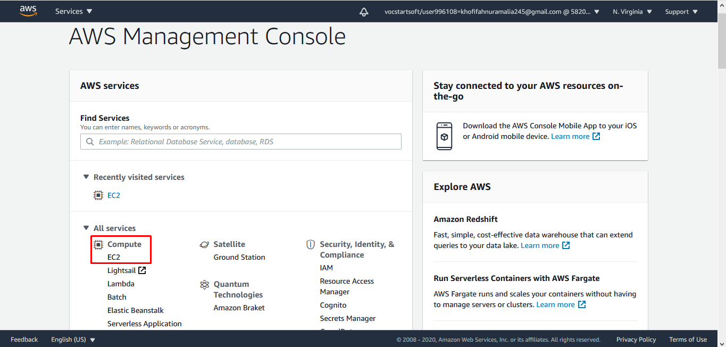Click the AWS logo icon
This screenshot has height=347, width=726.
pyautogui.click(x=28, y=11)
